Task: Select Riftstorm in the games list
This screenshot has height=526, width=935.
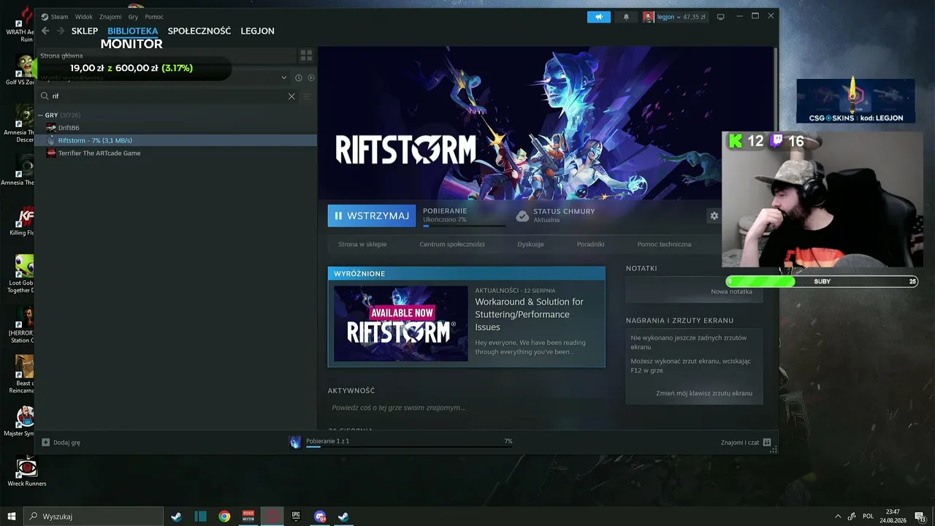Action: click(175, 140)
